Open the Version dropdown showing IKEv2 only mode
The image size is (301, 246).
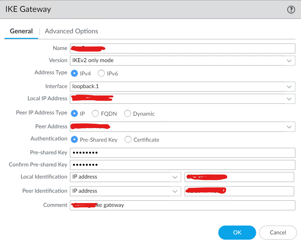coord(289,61)
